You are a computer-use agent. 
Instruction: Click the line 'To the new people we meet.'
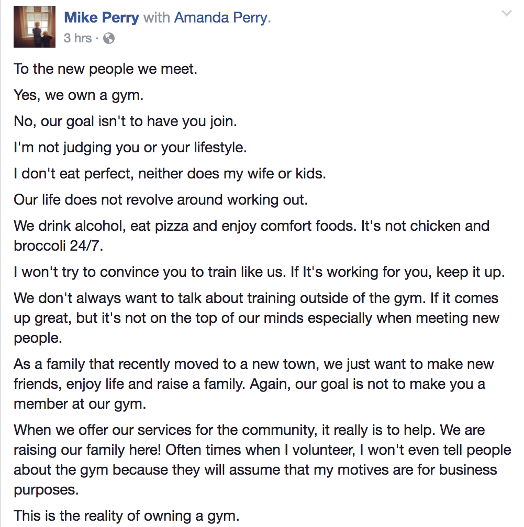[x=105, y=69]
